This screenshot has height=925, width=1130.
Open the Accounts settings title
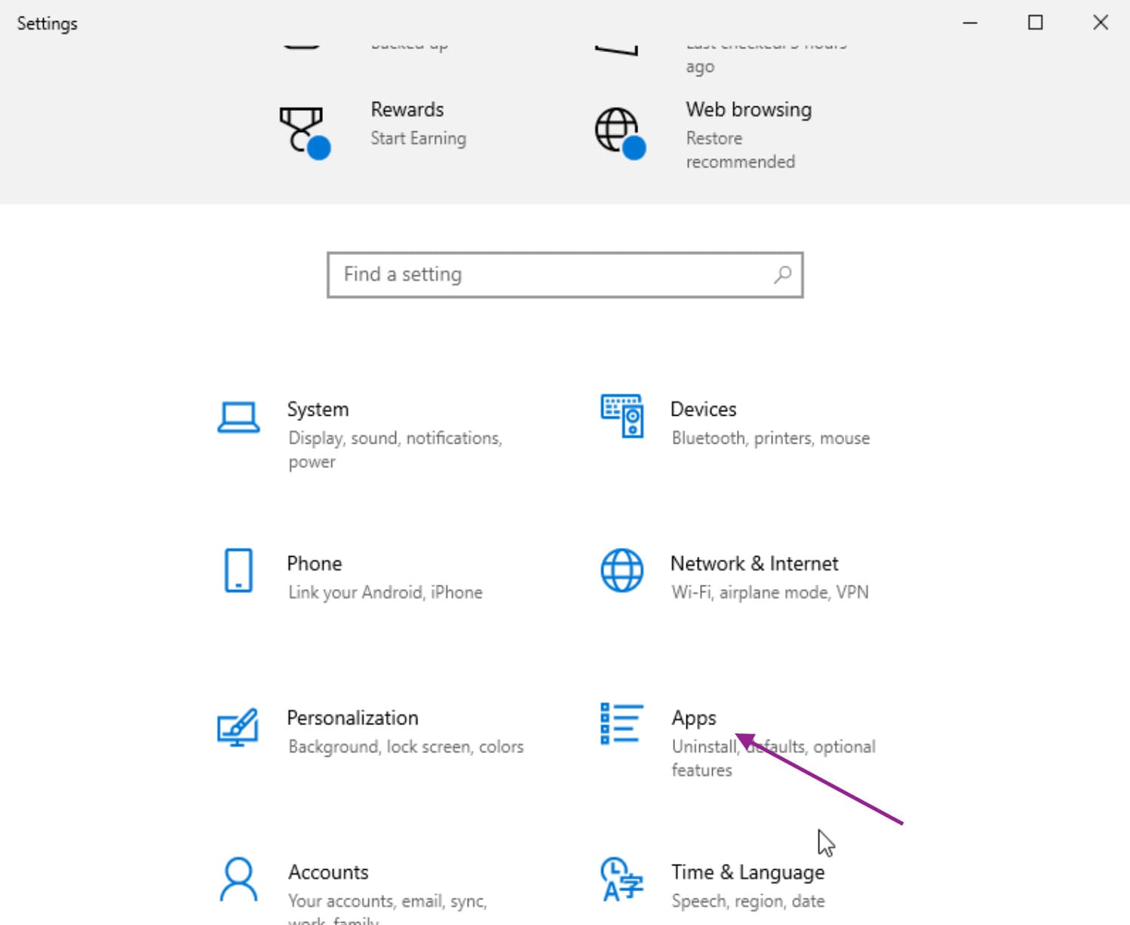coord(328,872)
